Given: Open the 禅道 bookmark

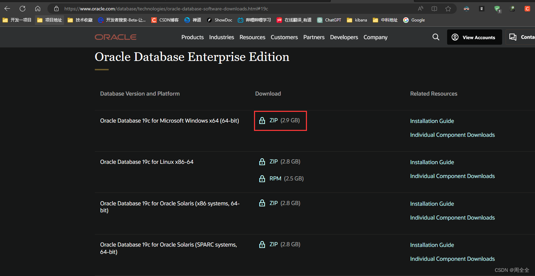Looking at the screenshot, I should [x=193, y=20].
